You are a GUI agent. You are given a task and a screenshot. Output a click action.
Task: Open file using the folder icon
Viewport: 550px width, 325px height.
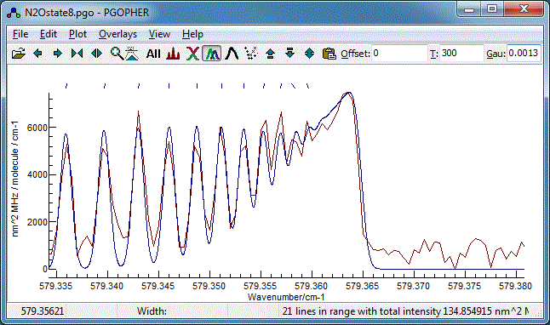click(x=19, y=54)
